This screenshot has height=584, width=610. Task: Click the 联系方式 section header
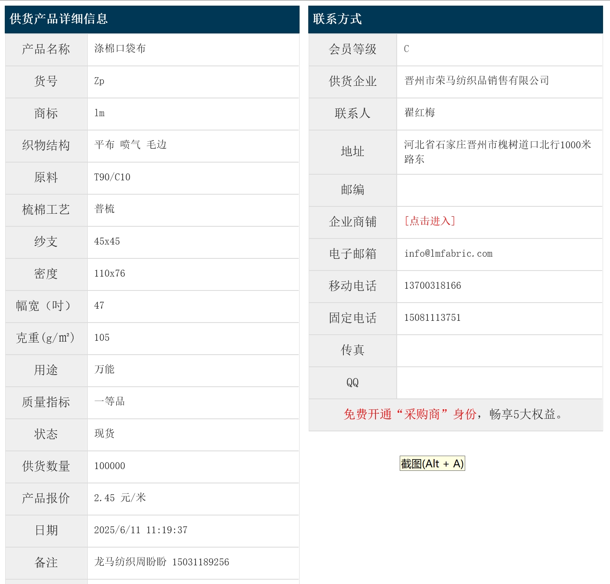click(337, 19)
